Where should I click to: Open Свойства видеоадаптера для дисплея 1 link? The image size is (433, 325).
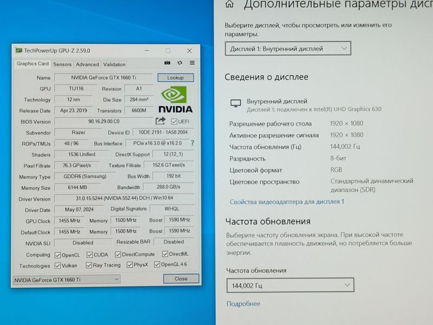point(287,201)
